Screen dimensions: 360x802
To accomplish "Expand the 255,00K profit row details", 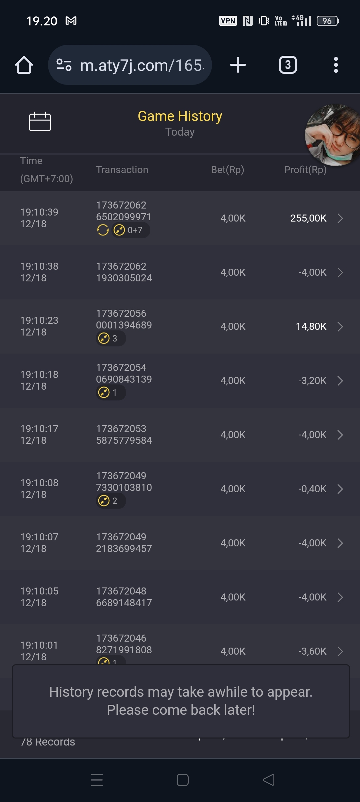I will click(340, 219).
